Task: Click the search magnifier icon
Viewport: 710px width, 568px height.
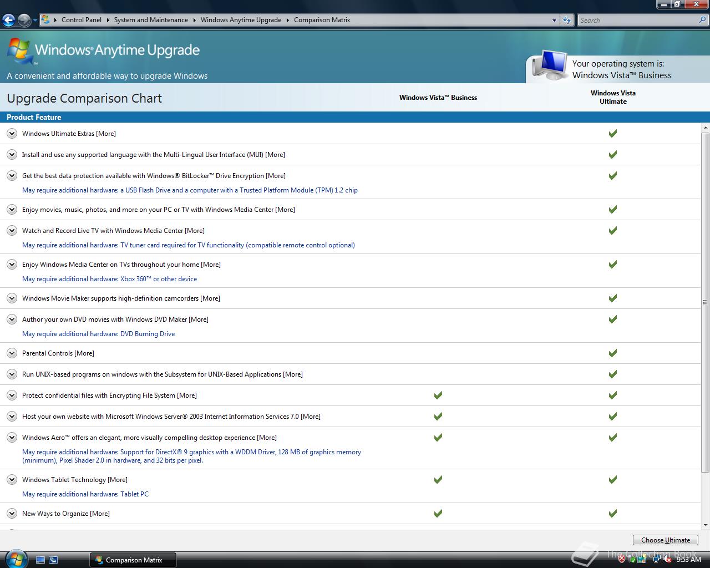Action: click(703, 20)
